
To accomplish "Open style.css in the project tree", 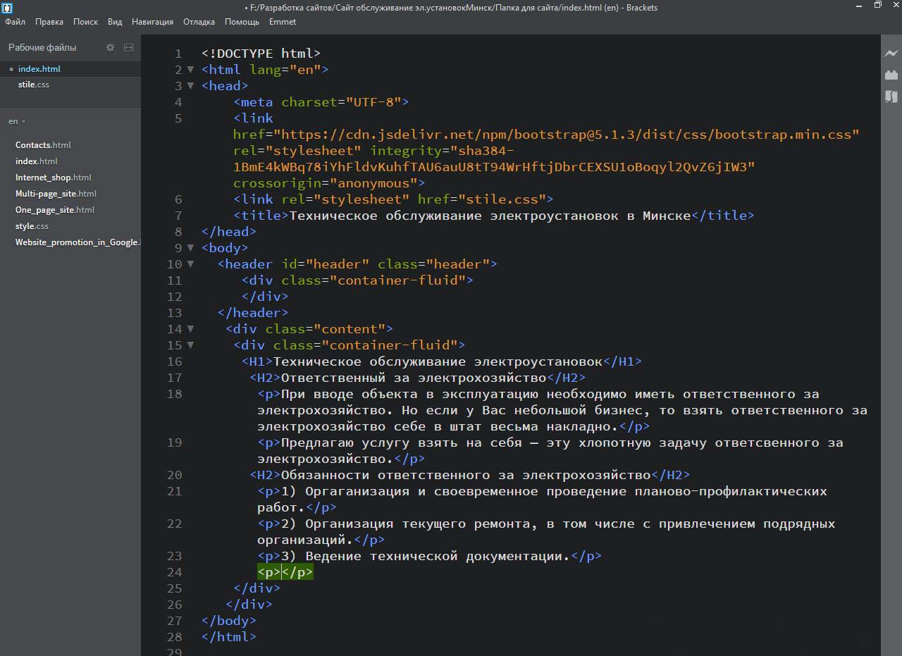I will pyautogui.click(x=32, y=226).
